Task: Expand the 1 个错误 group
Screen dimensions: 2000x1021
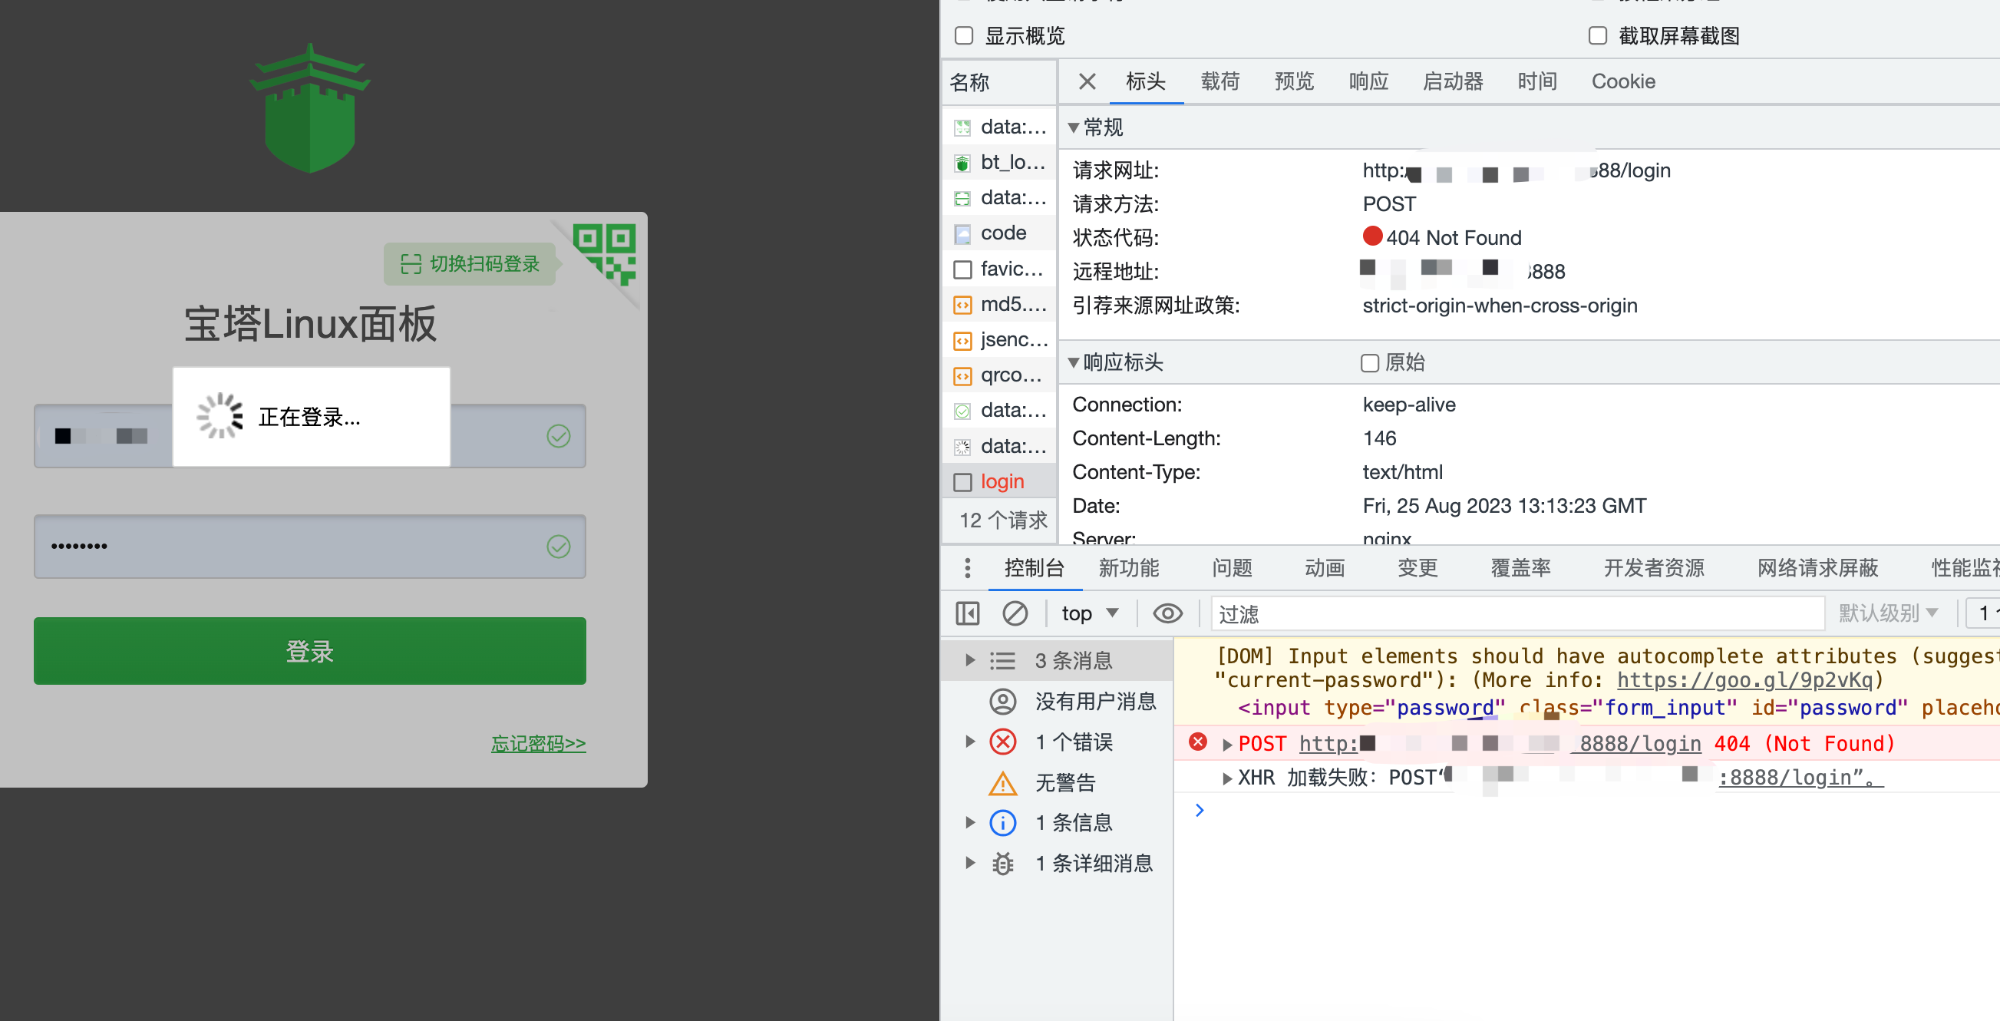Action: pos(970,742)
